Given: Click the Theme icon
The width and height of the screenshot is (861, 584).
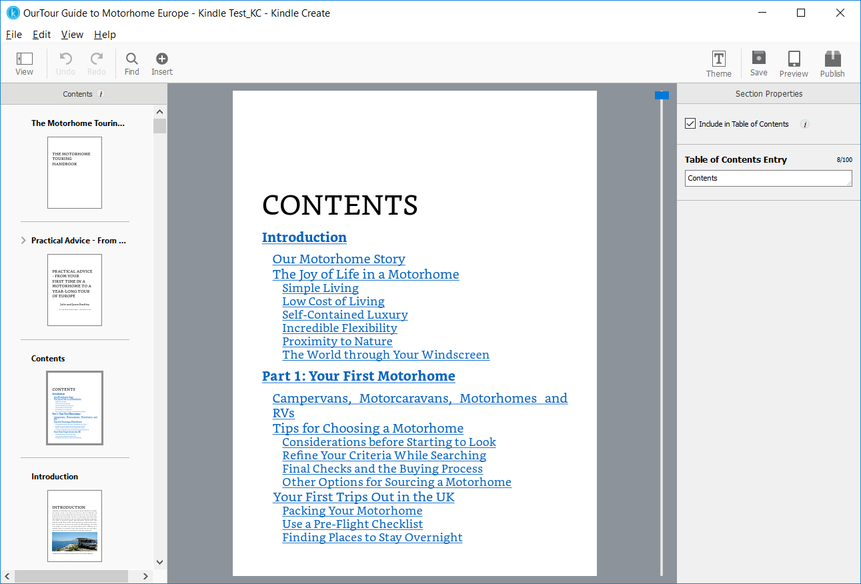Looking at the screenshot, I should tap(718, 63).
